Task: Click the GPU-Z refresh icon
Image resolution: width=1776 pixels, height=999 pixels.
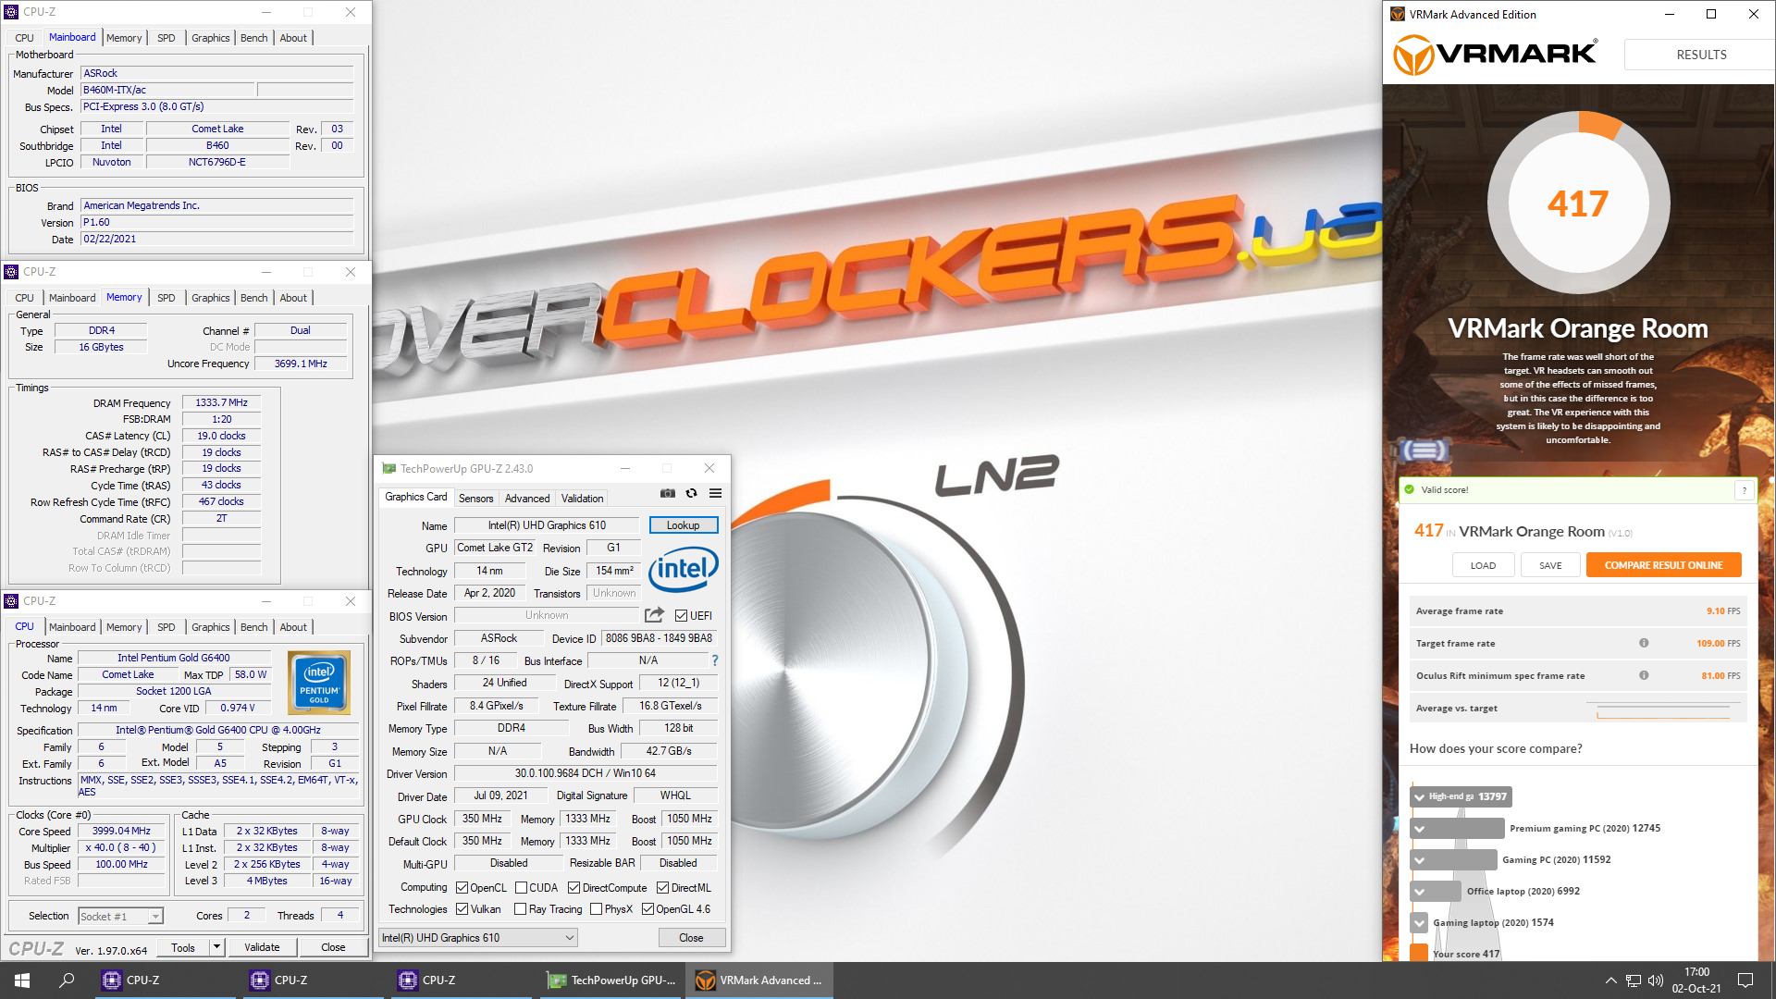Action: point(691,494)
